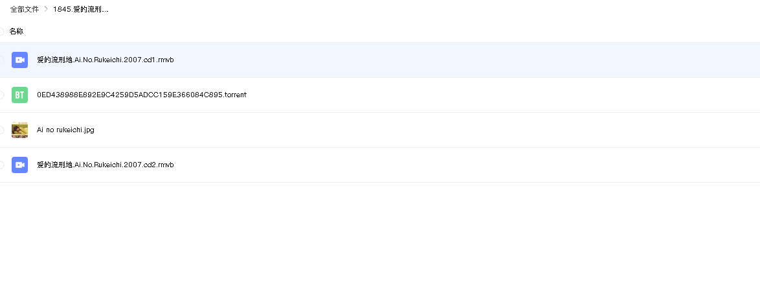The image size is (760, 302).
Task: Check the box for Ai no rukeichi.jpg
Action: (x=1, y=130)
